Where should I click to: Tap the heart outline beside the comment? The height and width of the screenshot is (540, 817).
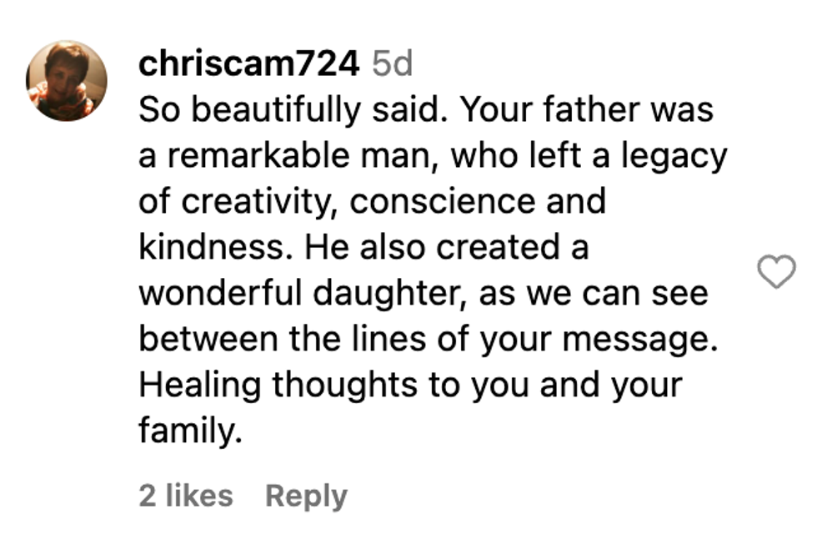coord(775,272)
